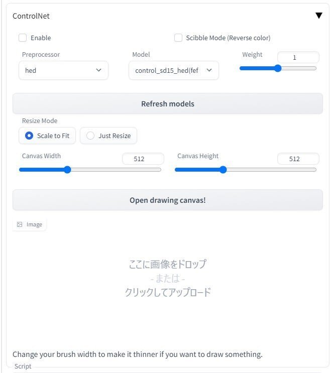The height and width of the screenshot is (373, 333).
Task: Enable Scibble Mode (Reverse color) checkbox
Action: 178,38
